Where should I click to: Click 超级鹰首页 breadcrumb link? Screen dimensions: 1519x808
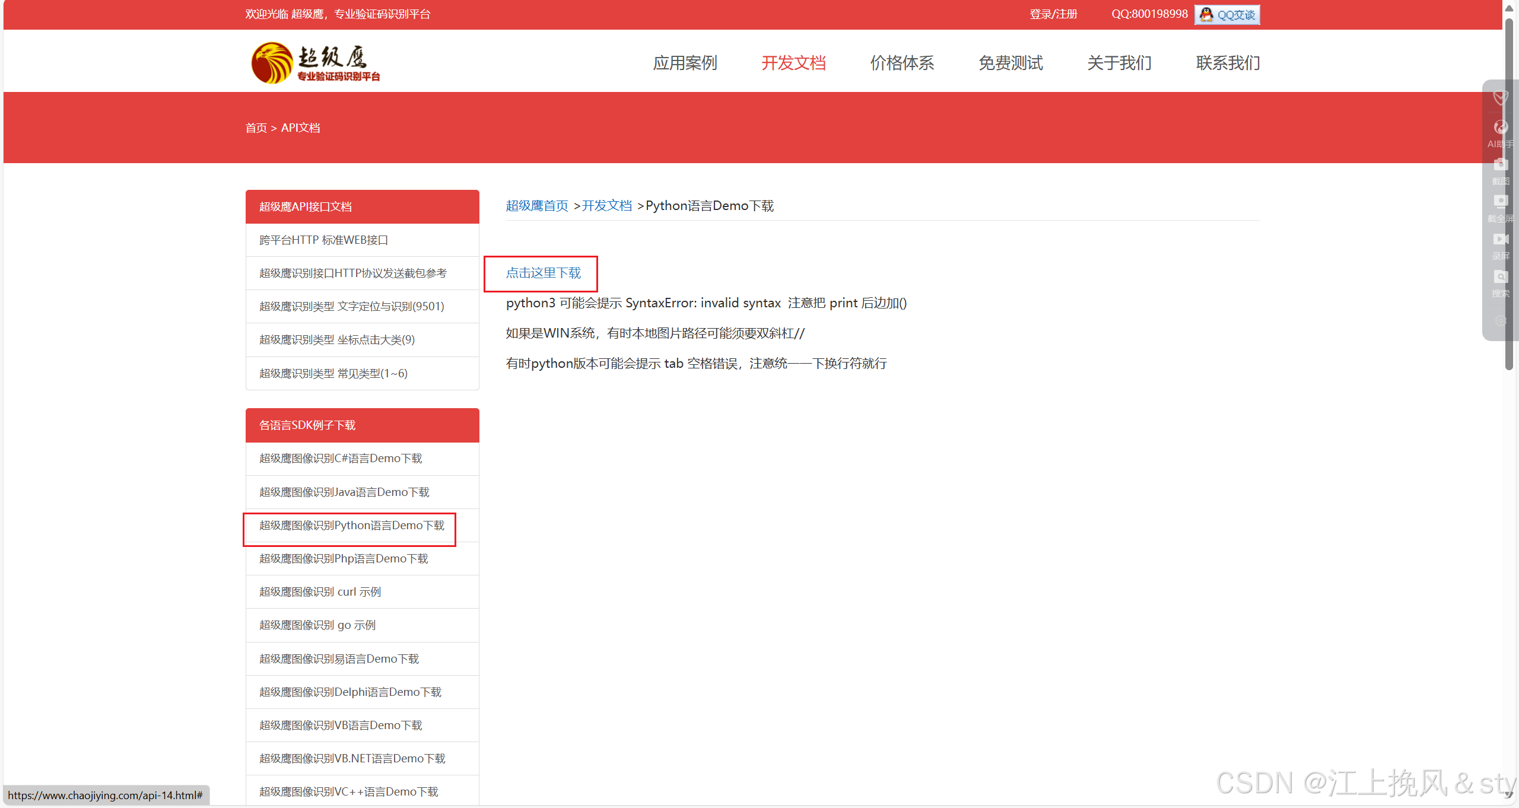click(x=537, y=206)
